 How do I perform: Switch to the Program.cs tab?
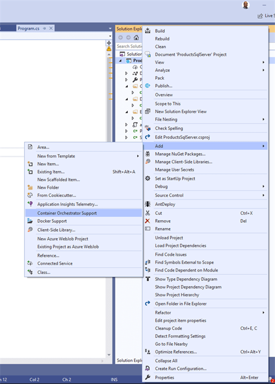coord(29,28)
